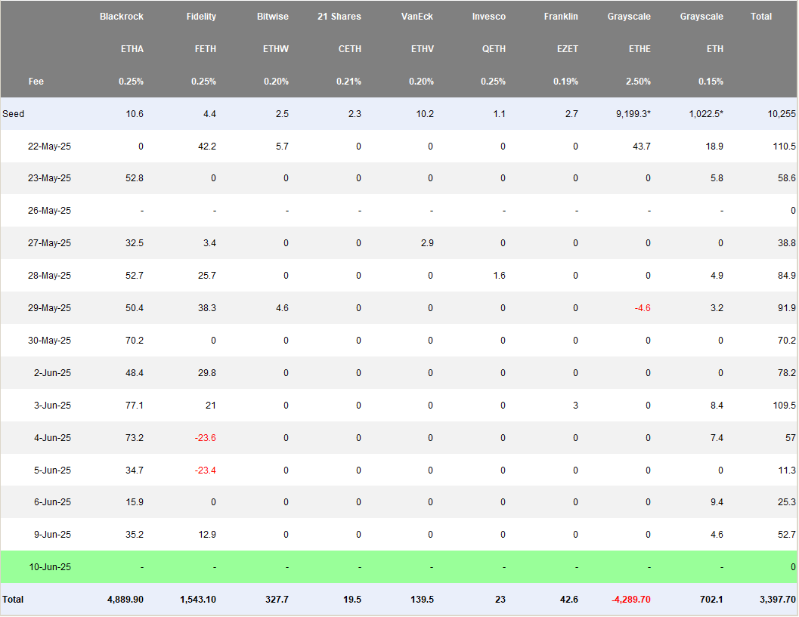Click the 1.6 Invesco value
799x617 pixels.
point(500,276)
